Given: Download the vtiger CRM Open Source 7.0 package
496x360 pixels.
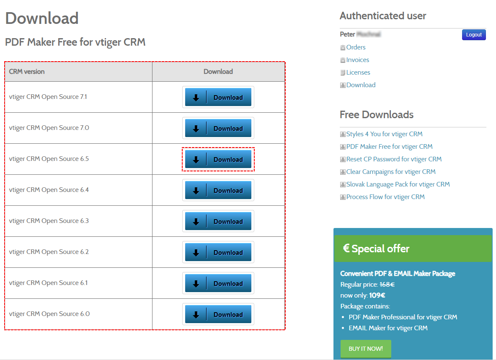Looking at the screenshot, I should [x=218, y=128].
